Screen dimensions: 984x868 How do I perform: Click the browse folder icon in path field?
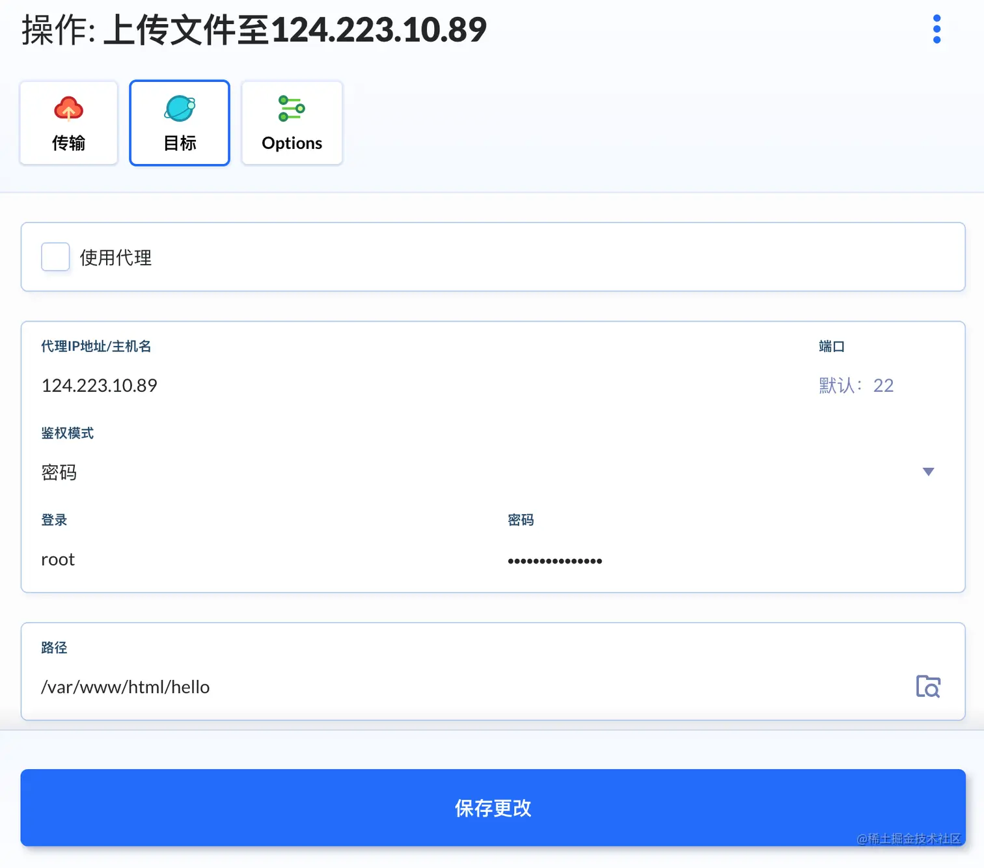point(928,686)
